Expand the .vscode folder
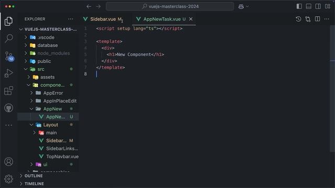 (48, 37)
